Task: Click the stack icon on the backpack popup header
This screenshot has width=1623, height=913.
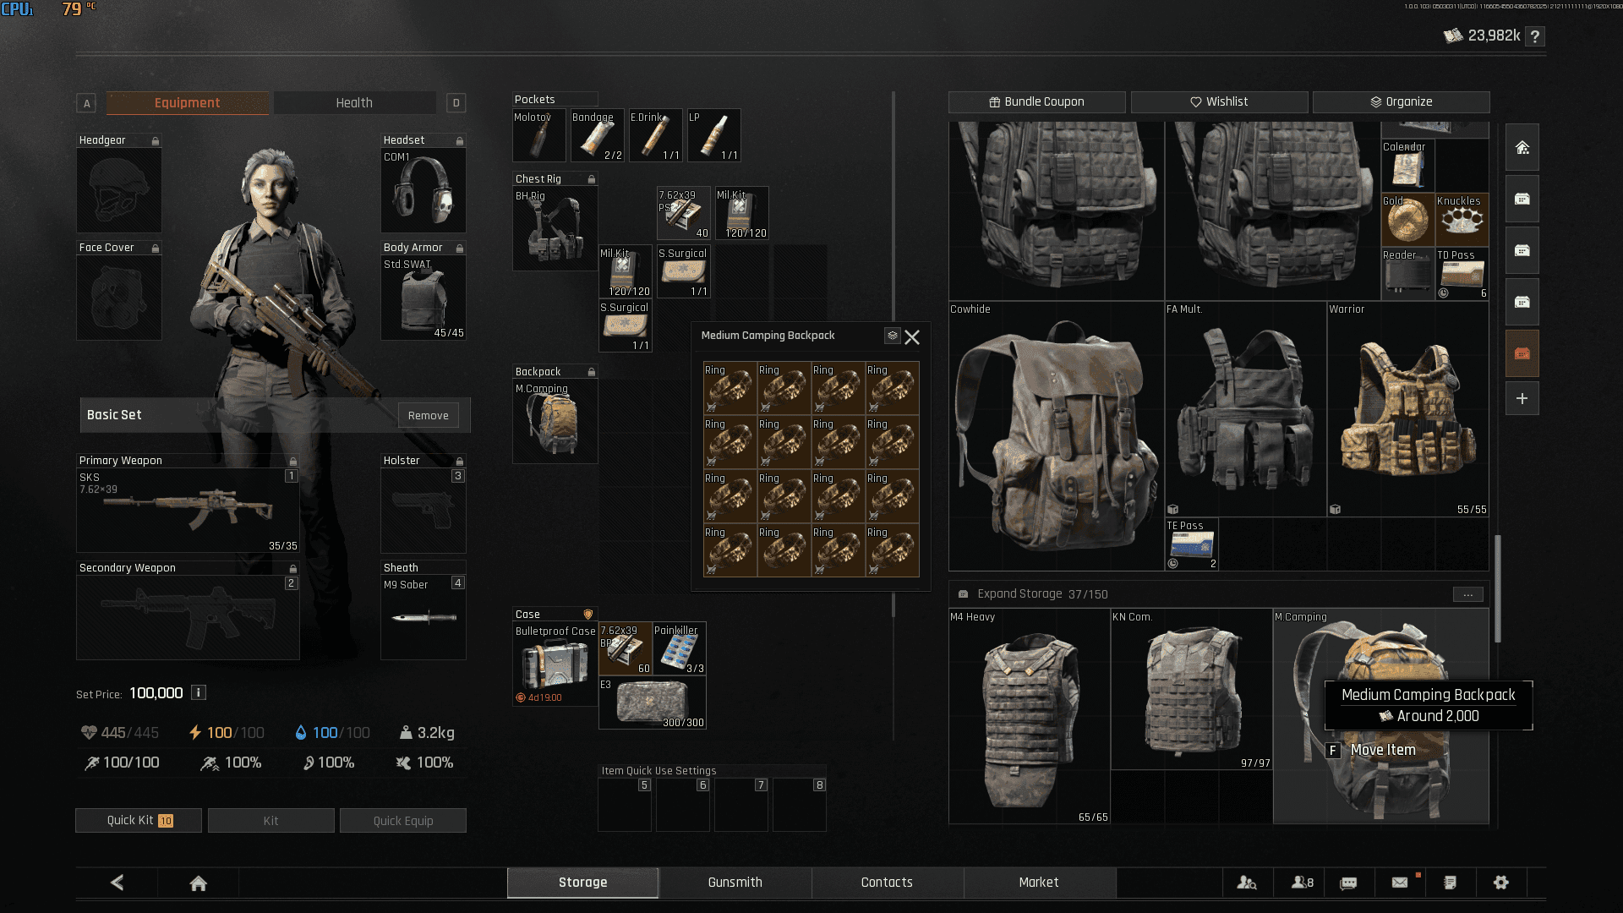Action: point(893,336)
